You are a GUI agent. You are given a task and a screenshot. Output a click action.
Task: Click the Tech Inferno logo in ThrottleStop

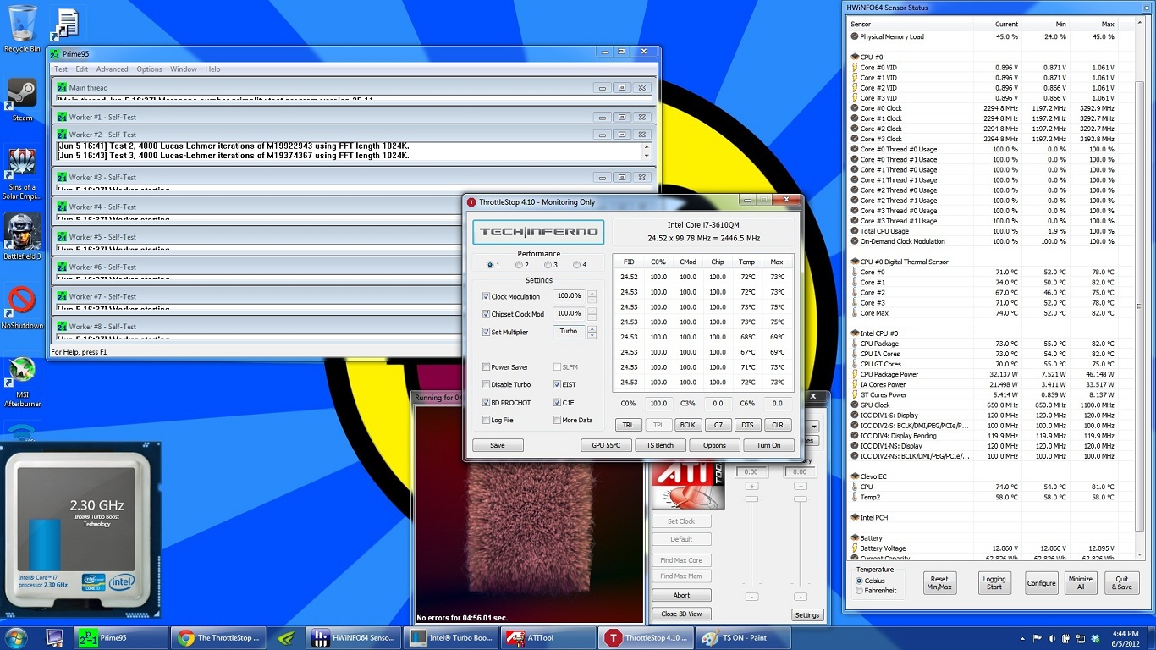(x=538, y=231)
